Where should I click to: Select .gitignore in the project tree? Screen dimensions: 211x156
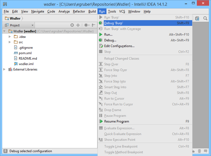click(x=26, y=48)
